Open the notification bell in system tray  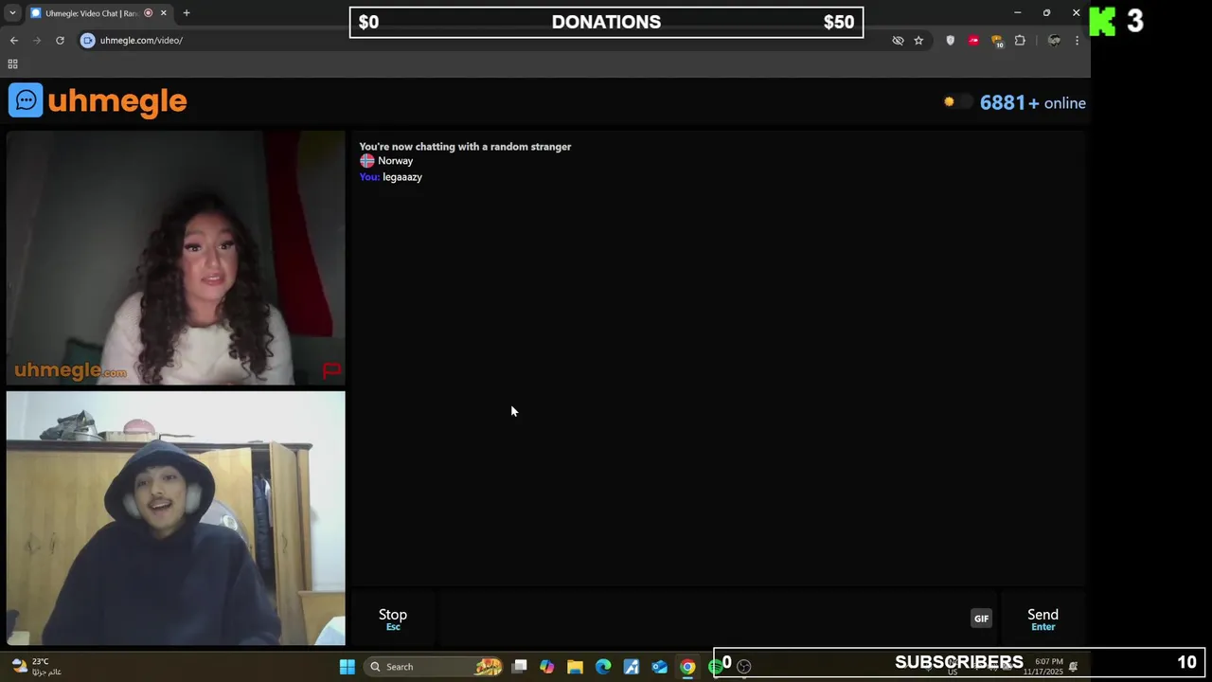point(1073,667)
